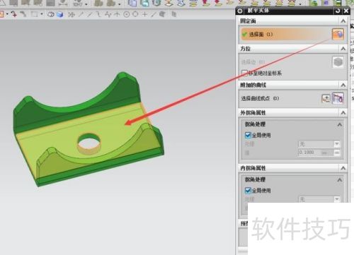
Task: Click the curve selection icon in 附加的曲线
Action: [x=338, y=98]
